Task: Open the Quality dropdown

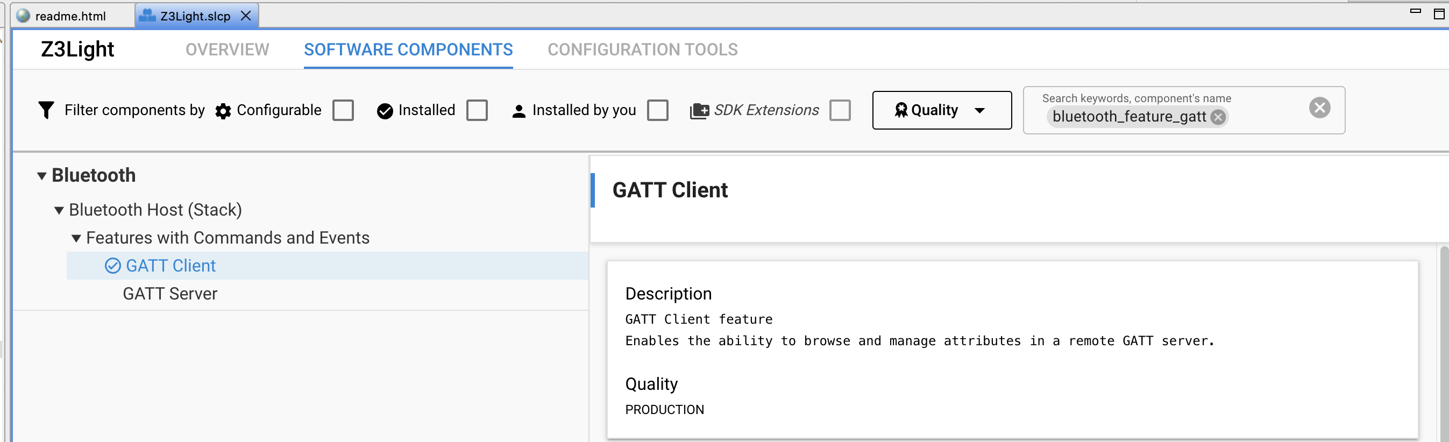Action: tap(942, 110)
